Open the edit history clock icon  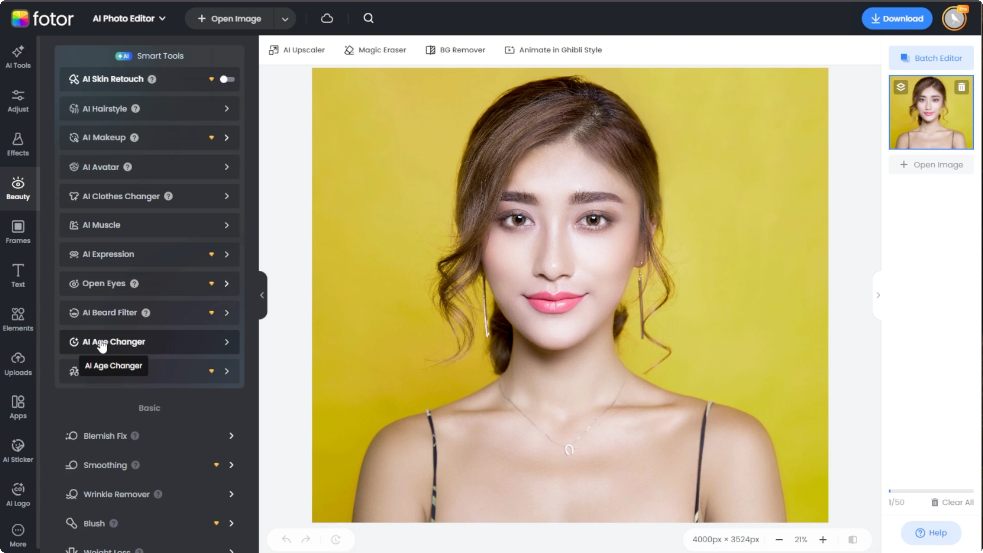click(x=336, y=539)
